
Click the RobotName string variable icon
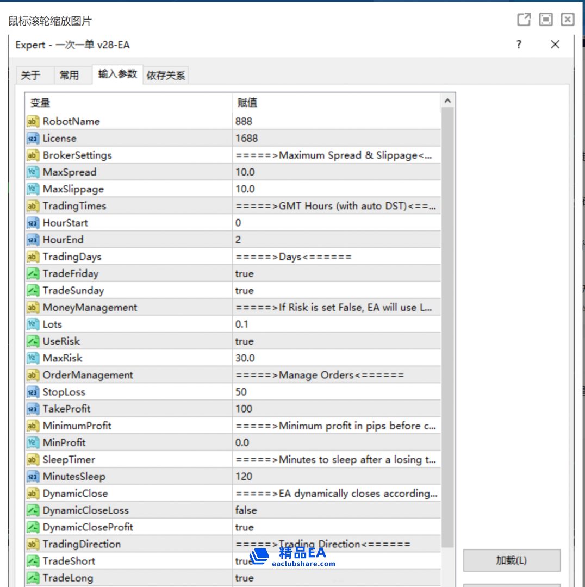pos(33,121)
